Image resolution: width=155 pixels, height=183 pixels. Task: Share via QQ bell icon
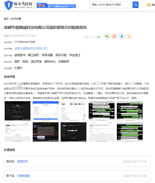(122, 36)
